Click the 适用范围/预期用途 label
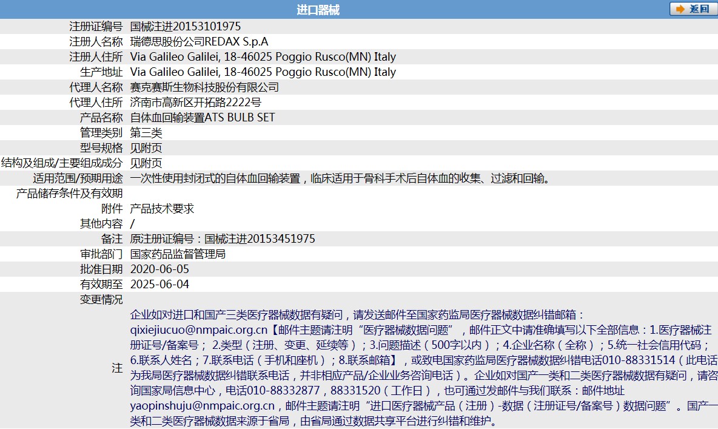This screenshot has height=429, width=718. (x=78, y=178)
